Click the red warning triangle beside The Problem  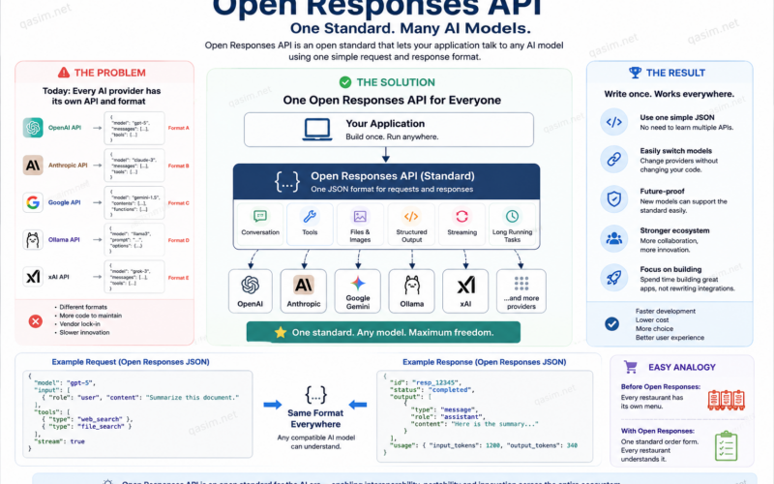click(64, 73)
